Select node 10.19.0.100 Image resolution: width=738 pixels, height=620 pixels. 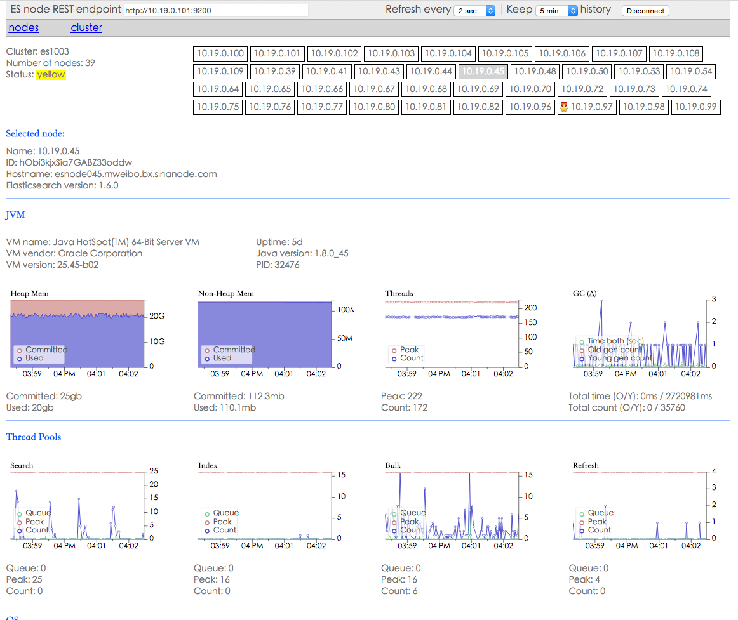tap(220, 54)
